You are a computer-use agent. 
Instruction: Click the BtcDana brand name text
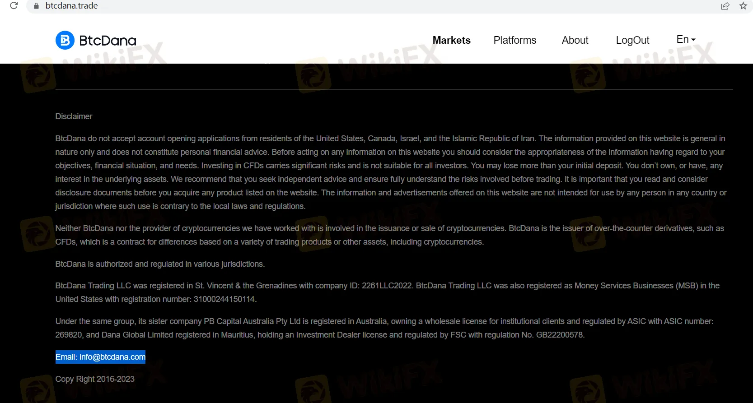pyautogui.click(x=108, y=41)
